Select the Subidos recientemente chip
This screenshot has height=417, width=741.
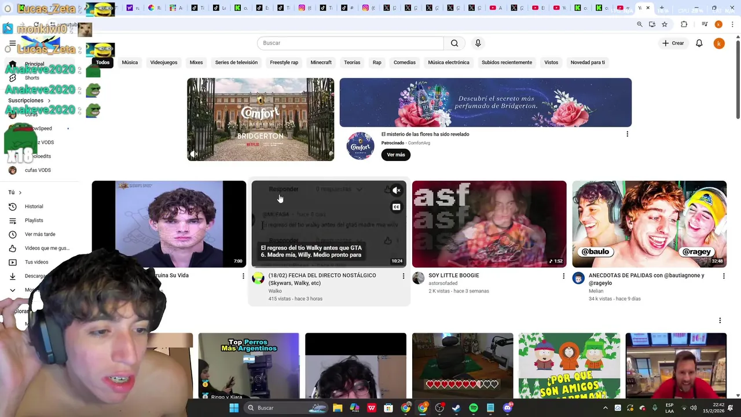click(507, 63)
